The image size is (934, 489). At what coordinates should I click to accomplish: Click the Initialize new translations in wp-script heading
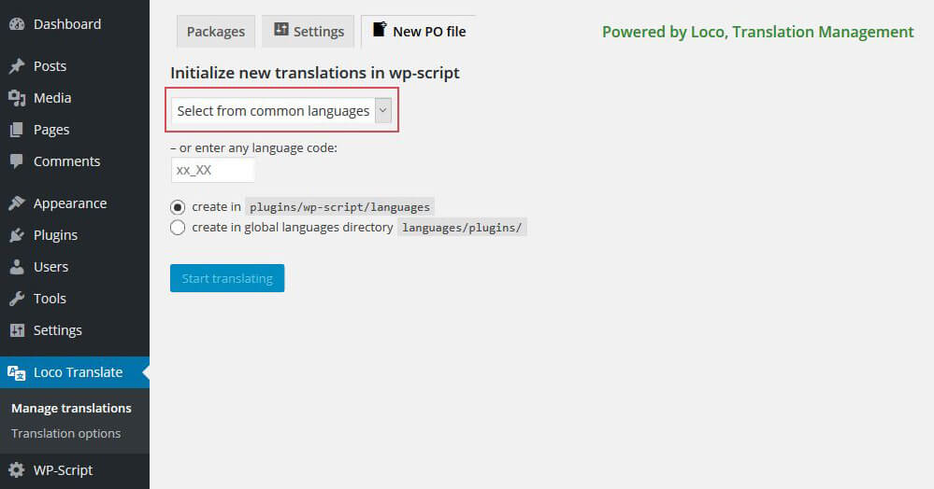point(314,73)
